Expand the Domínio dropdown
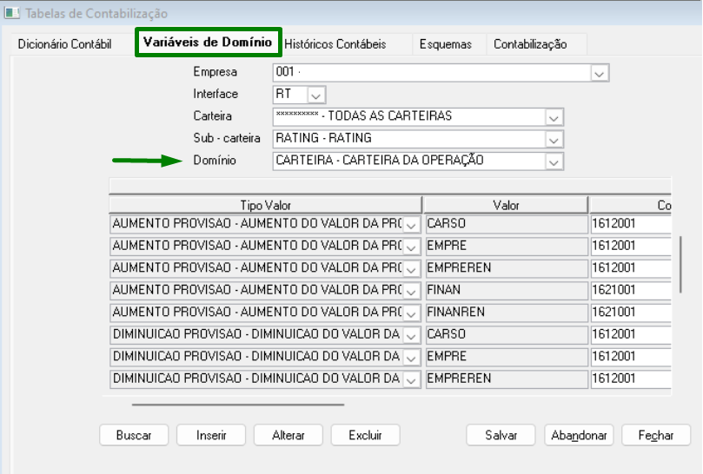Viewport: 703px width, 474px height. (x=554, y=161)
